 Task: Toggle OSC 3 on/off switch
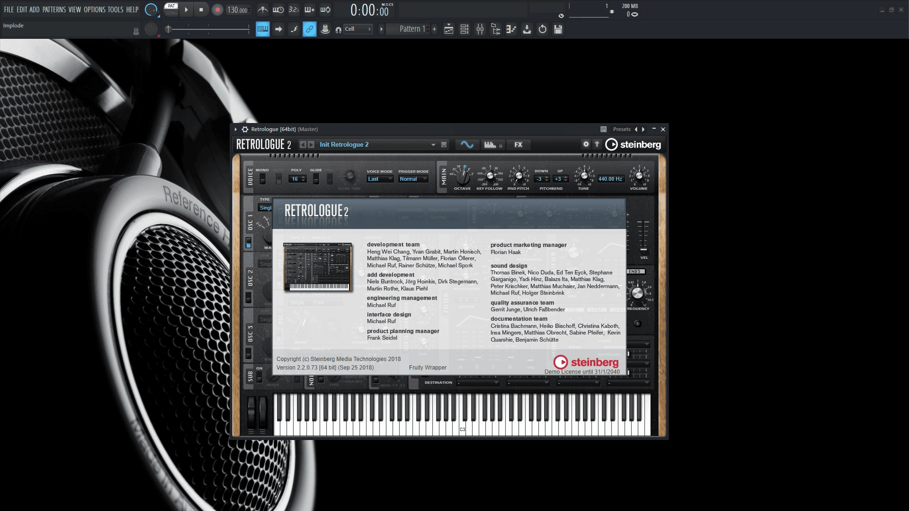click(x=248, y=354)
